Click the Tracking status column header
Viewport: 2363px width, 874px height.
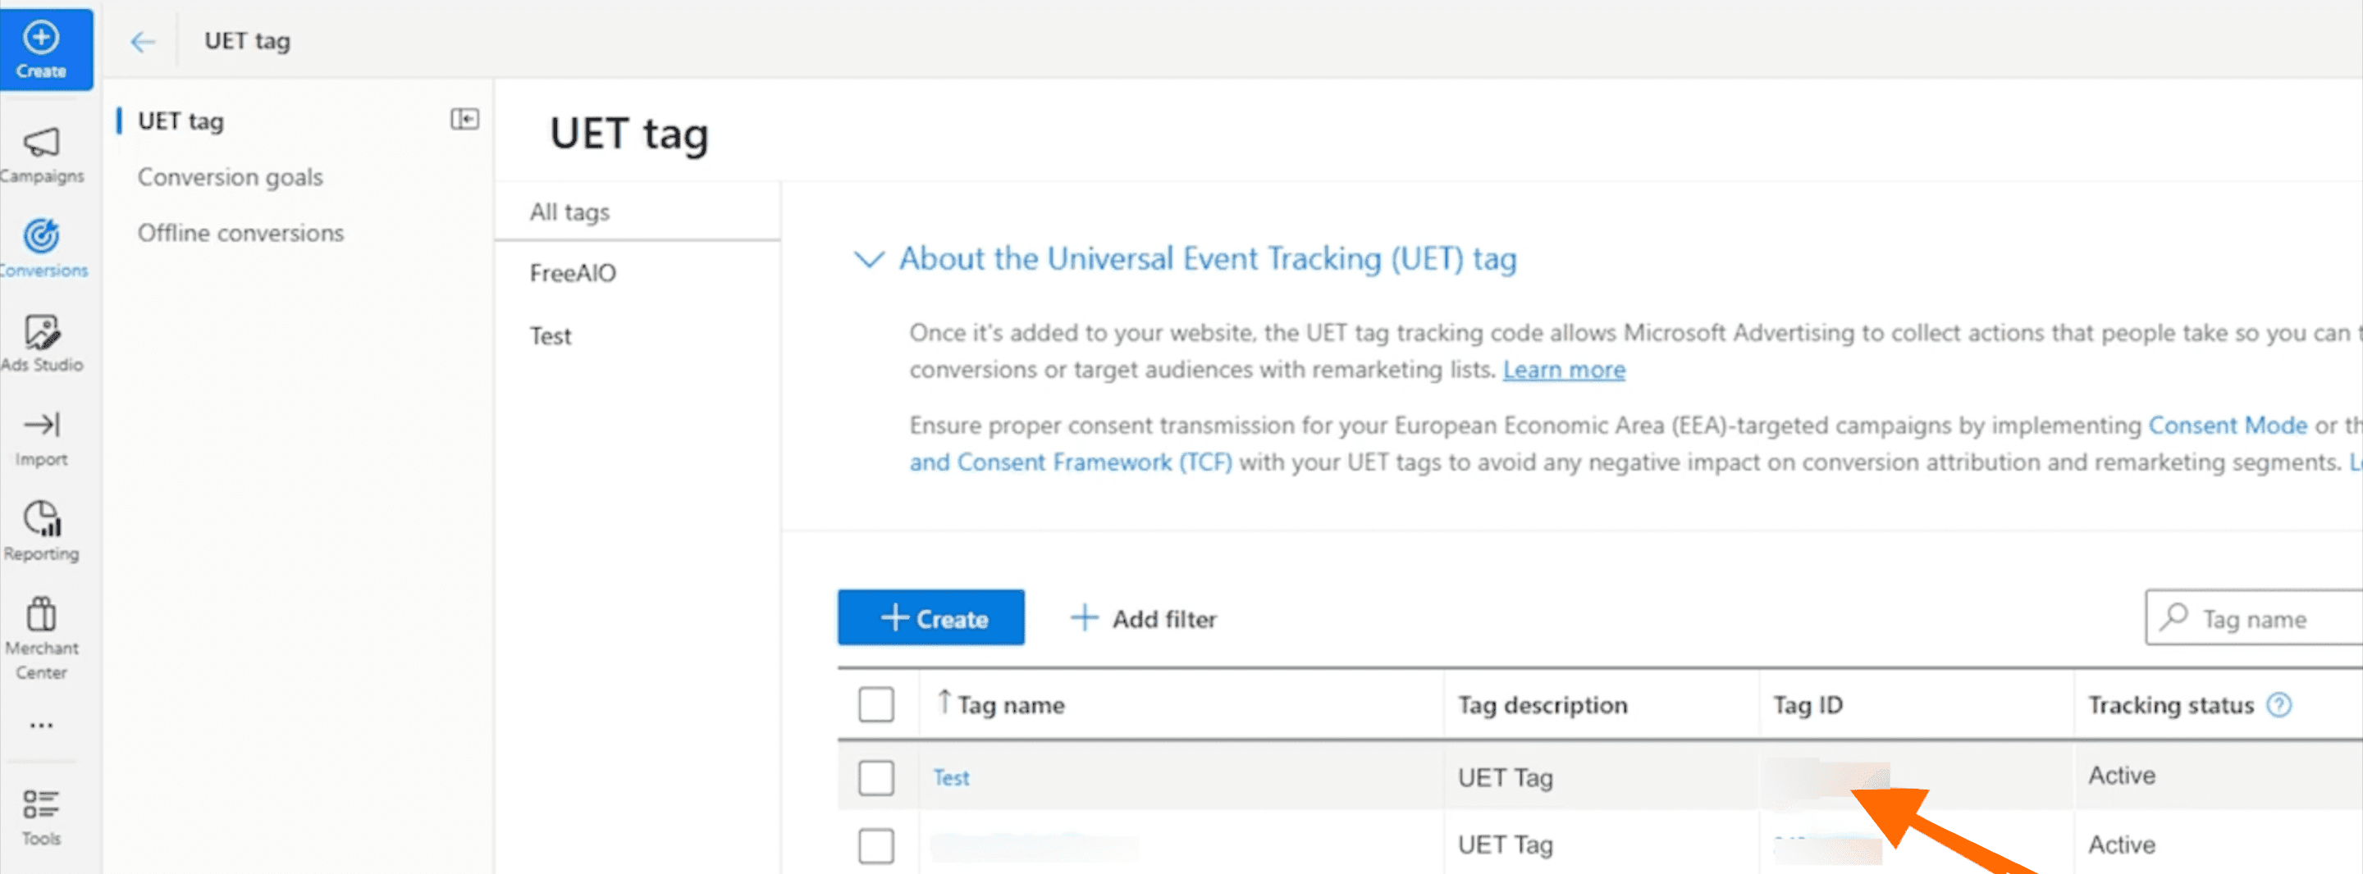[x=2170, y=704]
